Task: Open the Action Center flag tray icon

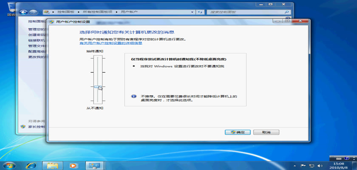Action: [x=303, y=165]
